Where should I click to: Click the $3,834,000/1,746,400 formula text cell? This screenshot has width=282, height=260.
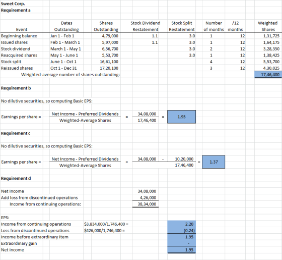106,224
